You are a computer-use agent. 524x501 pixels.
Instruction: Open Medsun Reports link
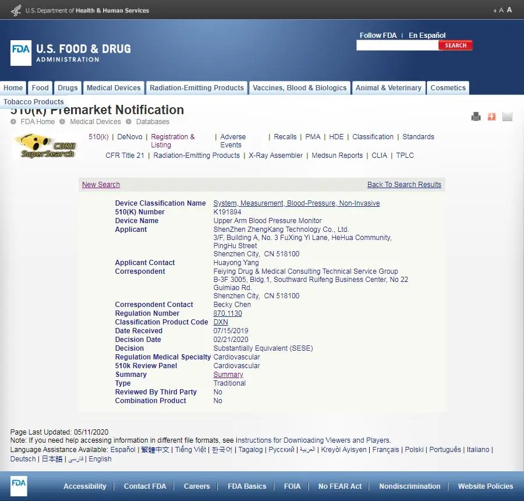[x=337, y=156]
